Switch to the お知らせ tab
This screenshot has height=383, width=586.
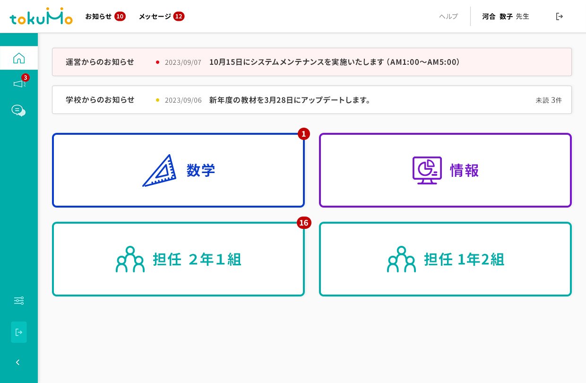click(x=98, y=16)
